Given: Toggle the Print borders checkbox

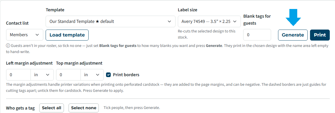Looking at the screenshot, I should point(109,75).
